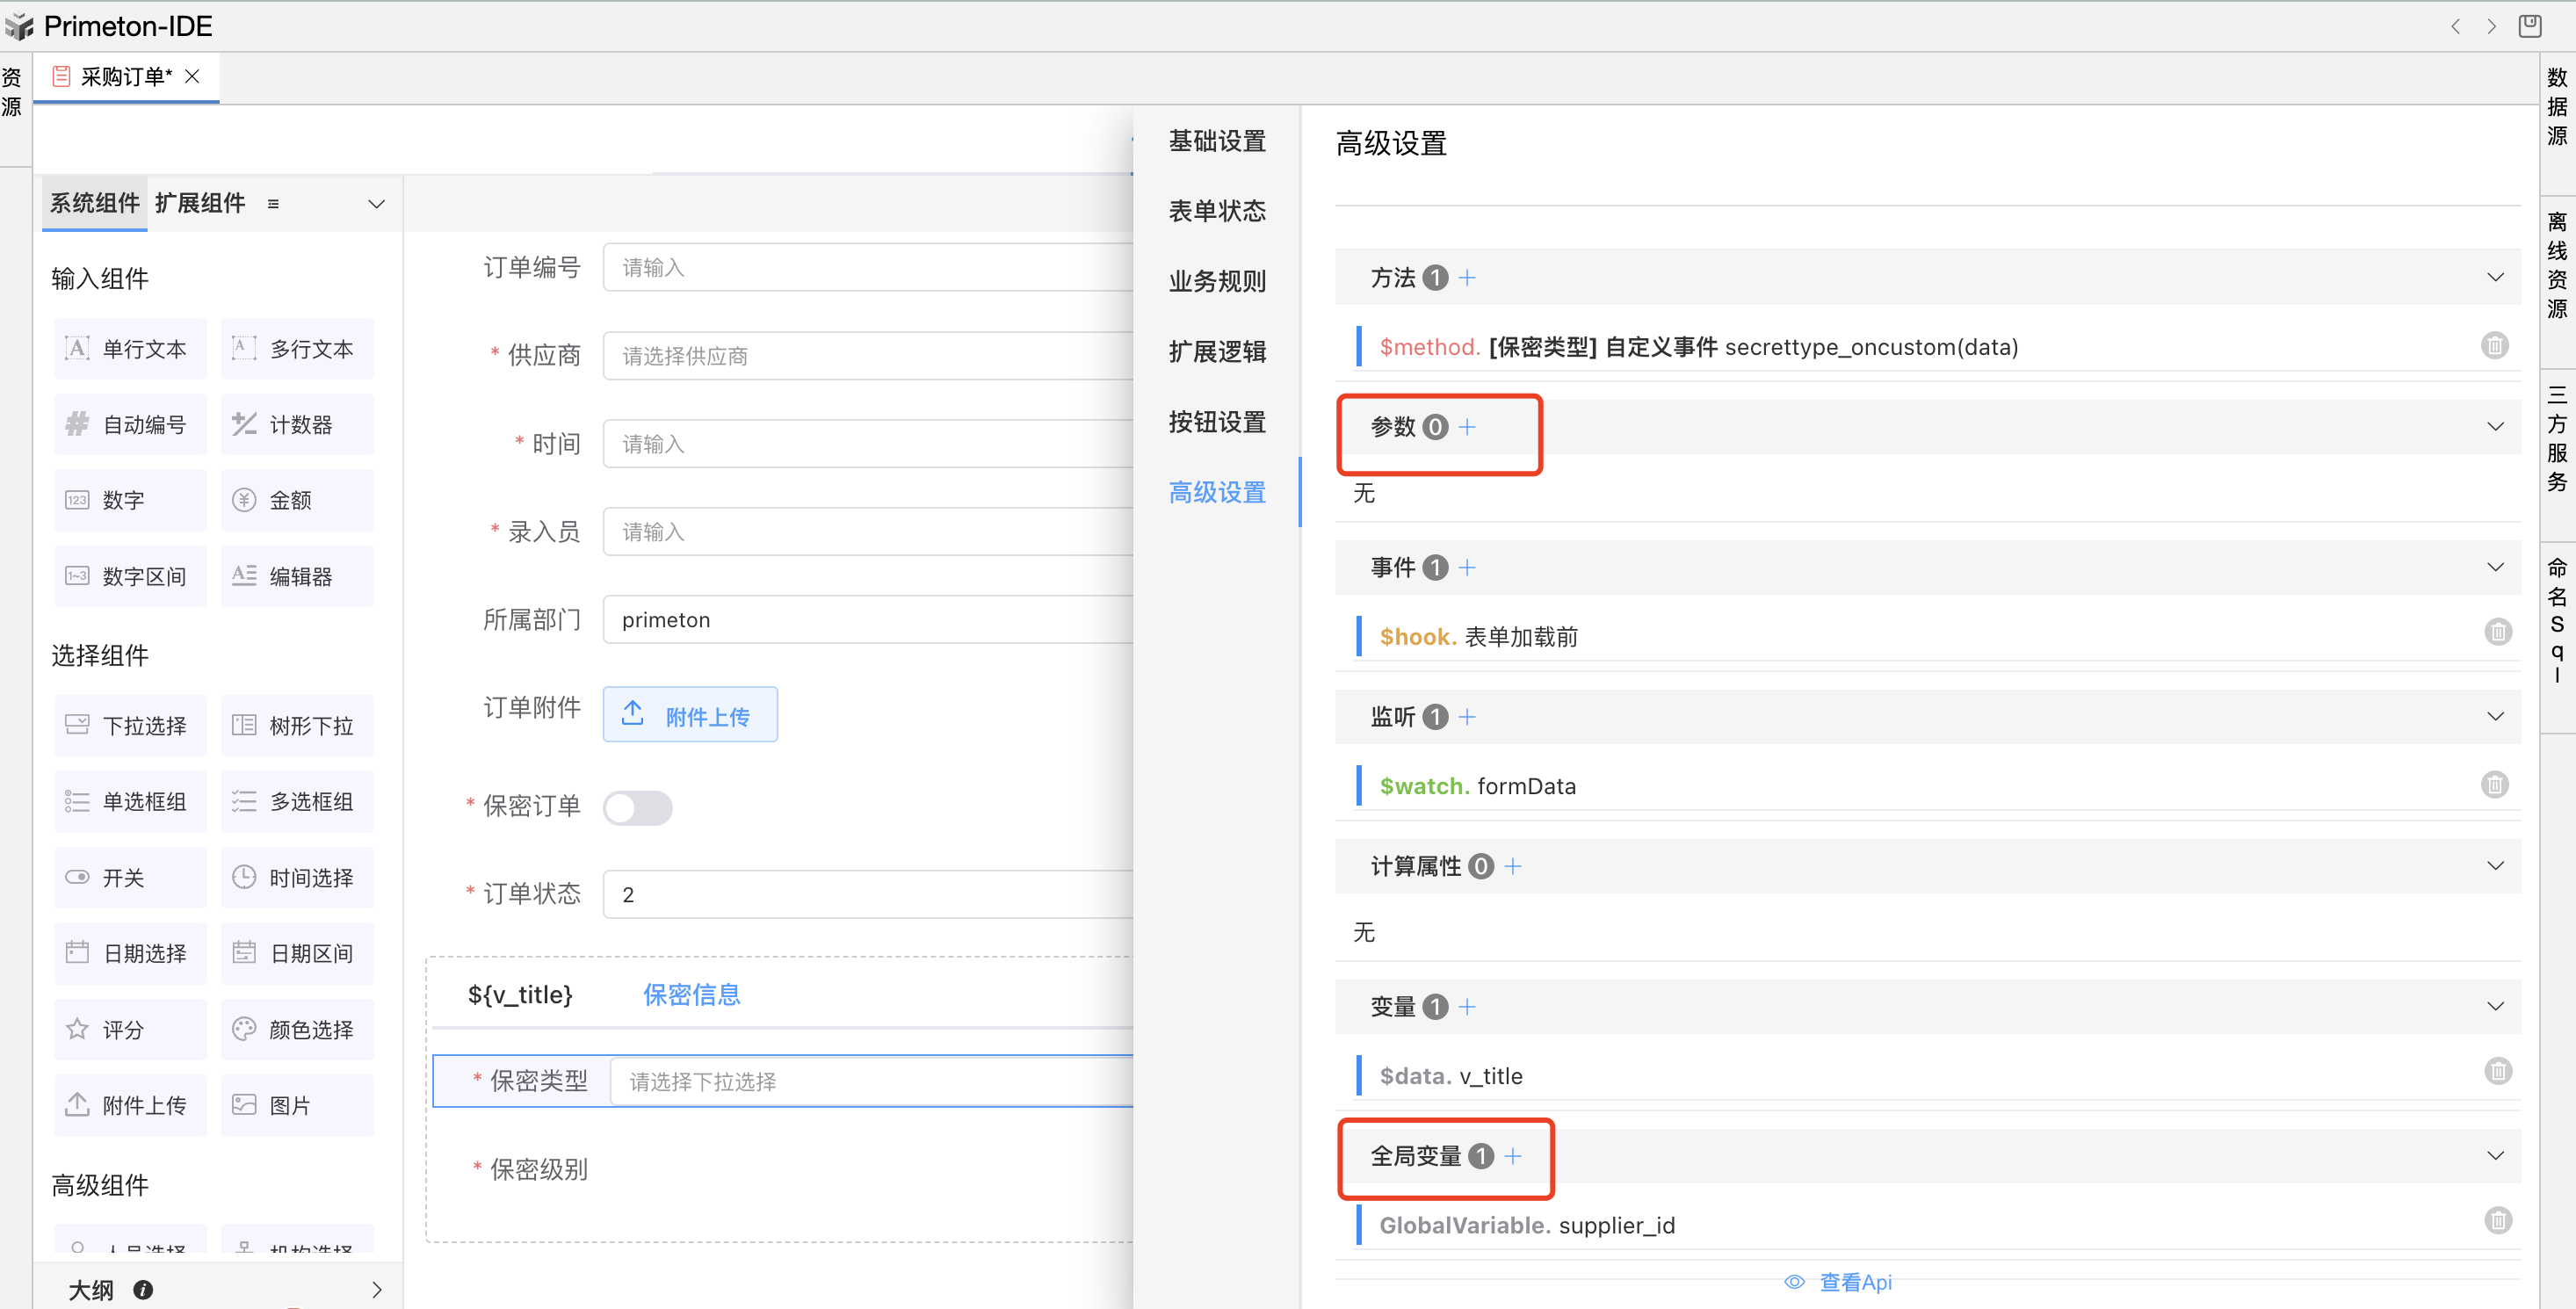Expand the 大纲 outline panel arrow
Screen dimensions: 2576x1309
[376, 1289]
